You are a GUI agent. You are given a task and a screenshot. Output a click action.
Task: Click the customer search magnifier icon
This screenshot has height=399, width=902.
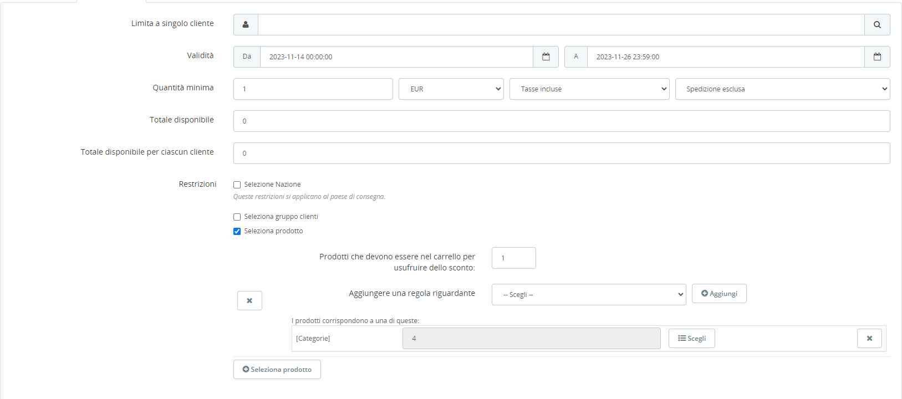point(877,25)
